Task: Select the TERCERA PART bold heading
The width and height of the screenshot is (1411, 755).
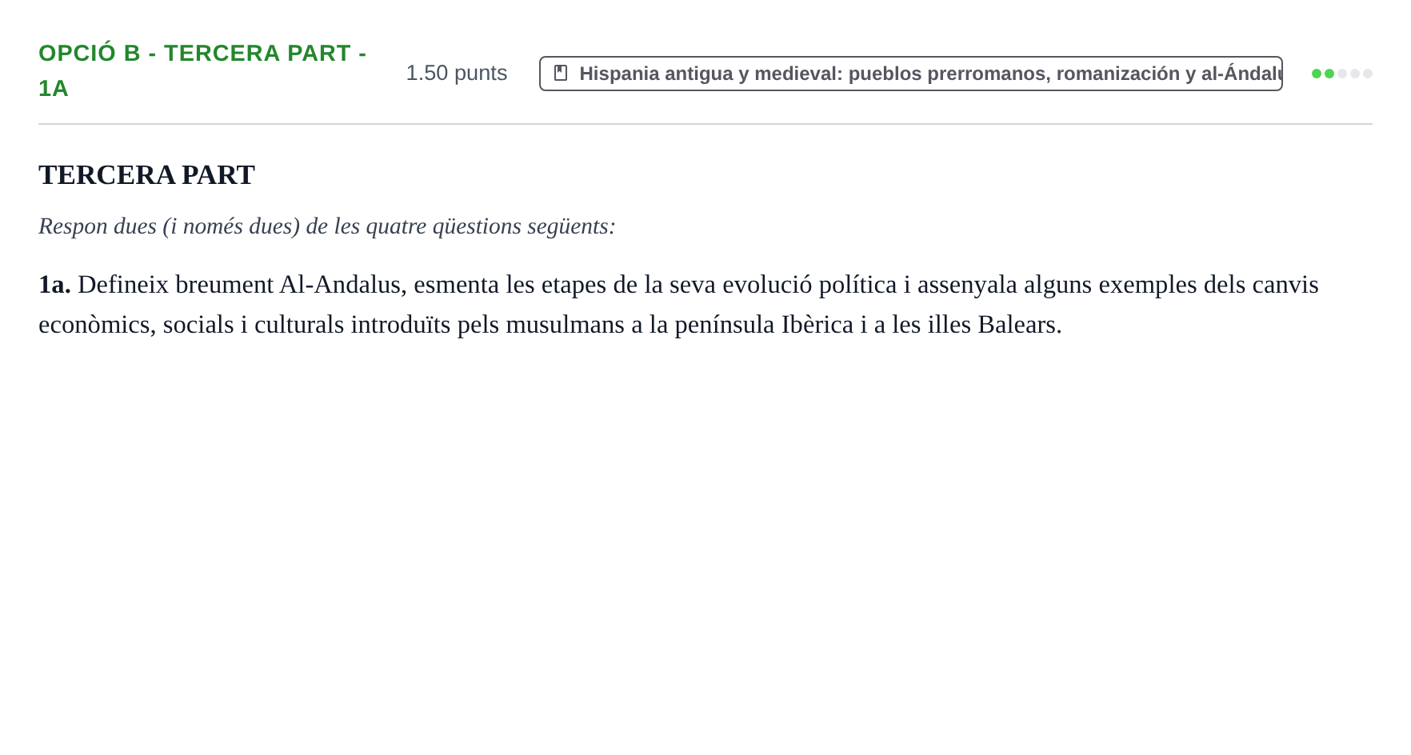Action: 147,174
